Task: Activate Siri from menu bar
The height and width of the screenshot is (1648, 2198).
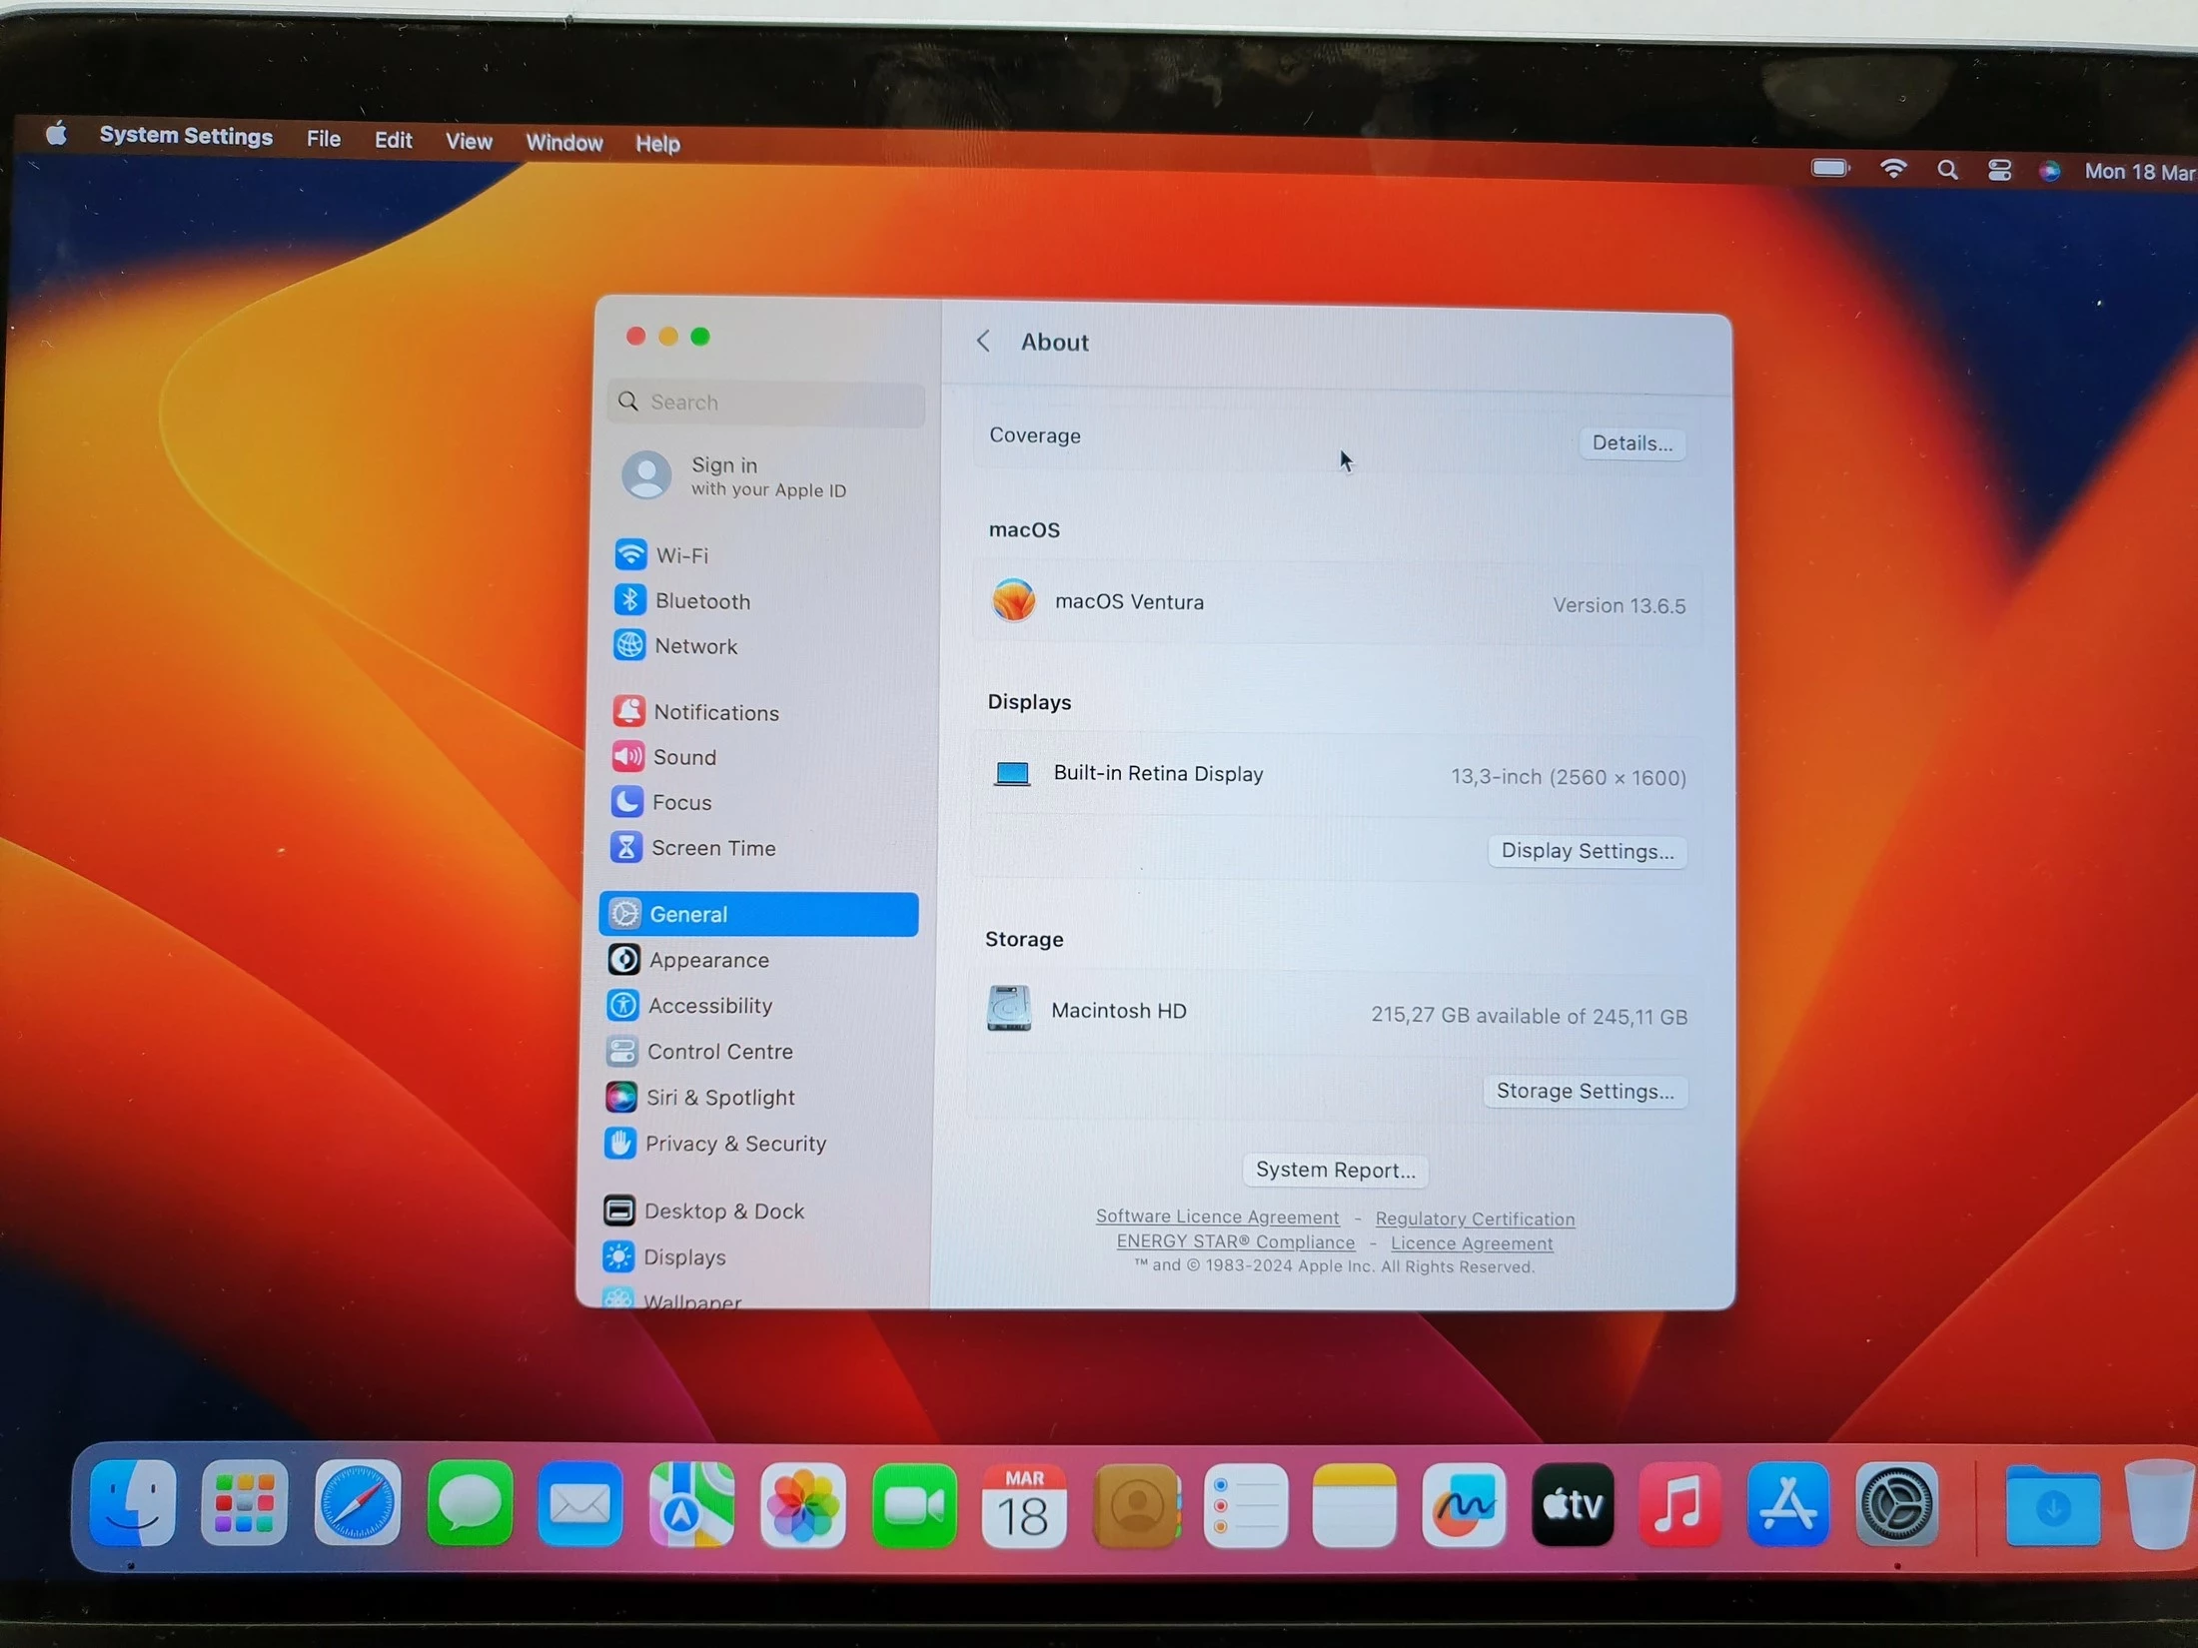Action: coord(2049,171)
